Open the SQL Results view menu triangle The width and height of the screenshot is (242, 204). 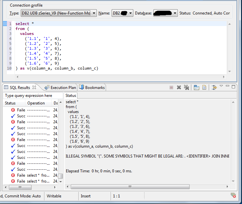point(221,86)
